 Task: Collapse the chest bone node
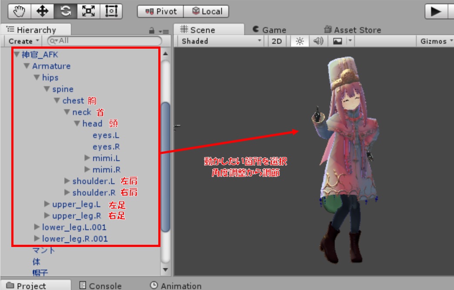click(x=57, y=101)
